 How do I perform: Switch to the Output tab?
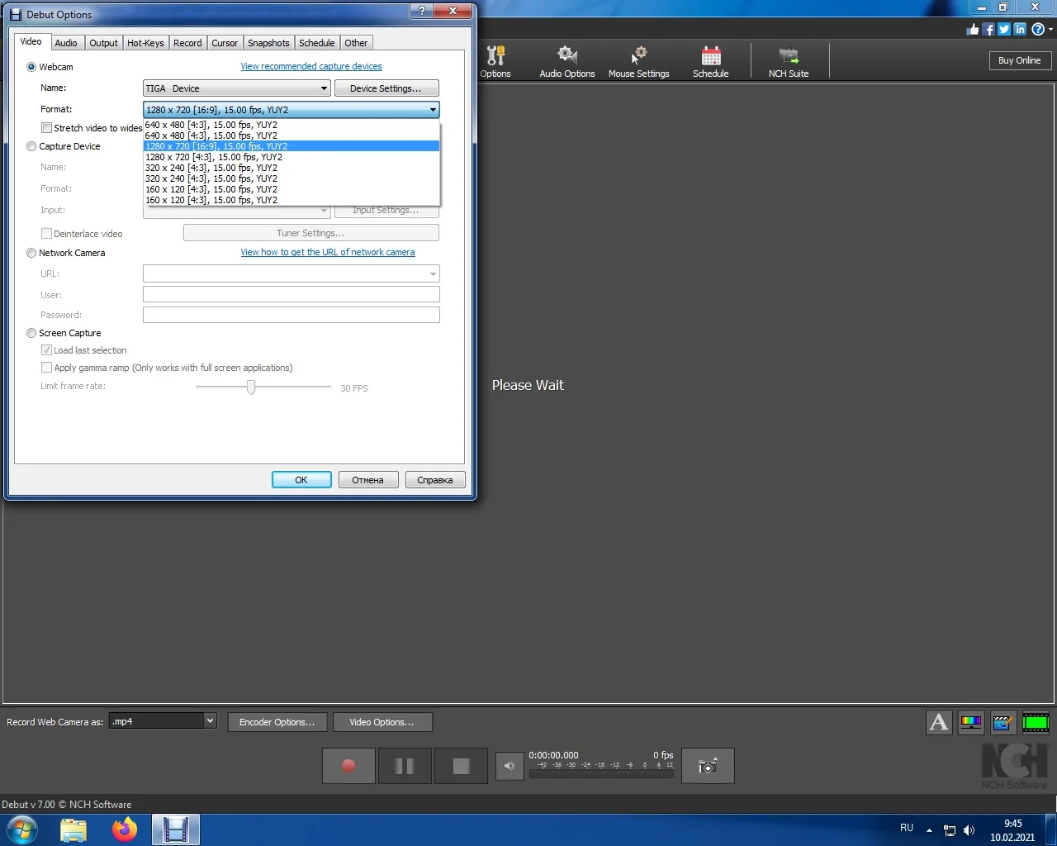tap(103, 43)
